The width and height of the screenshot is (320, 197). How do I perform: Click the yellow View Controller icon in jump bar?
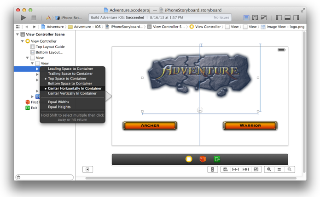pos(192,27)
